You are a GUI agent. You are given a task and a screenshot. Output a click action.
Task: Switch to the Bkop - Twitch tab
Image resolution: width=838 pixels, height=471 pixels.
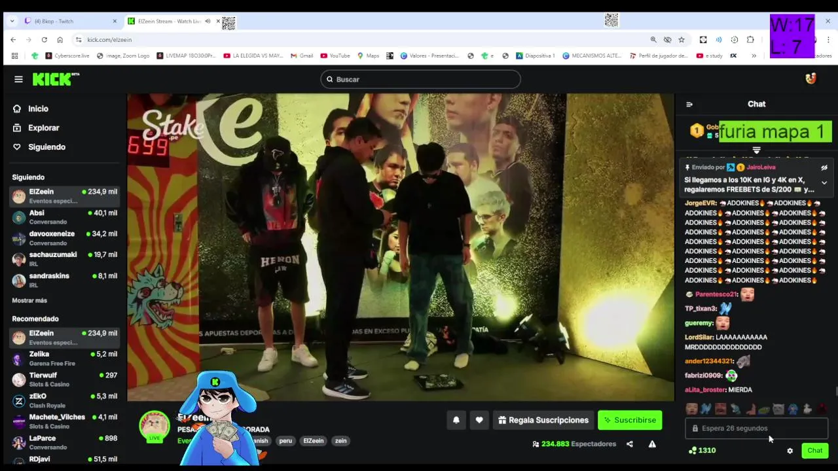tap(71, 21)
